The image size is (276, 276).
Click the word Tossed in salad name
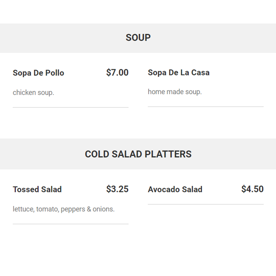point(26,189)
